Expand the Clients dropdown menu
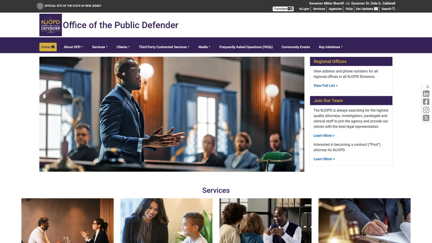 click(123, 47)
